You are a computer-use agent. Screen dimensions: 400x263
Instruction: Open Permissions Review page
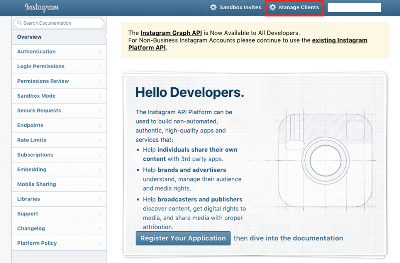point(43,81)
